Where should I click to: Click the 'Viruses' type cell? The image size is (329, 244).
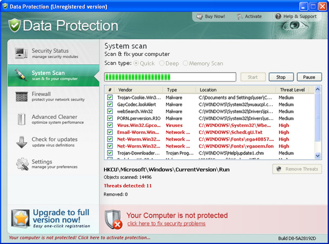click(x=174, y=125)
